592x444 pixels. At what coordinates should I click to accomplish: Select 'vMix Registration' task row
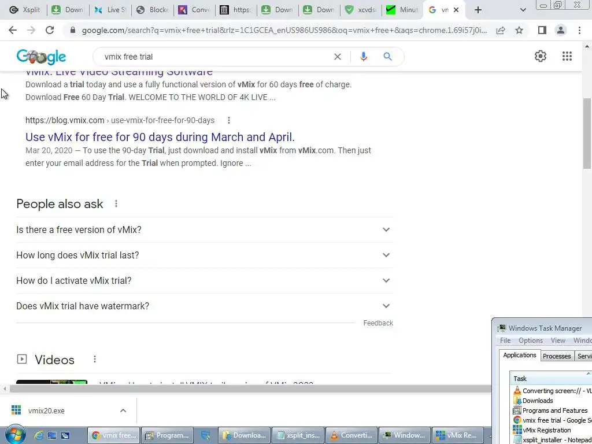click(x=552, y=430)
